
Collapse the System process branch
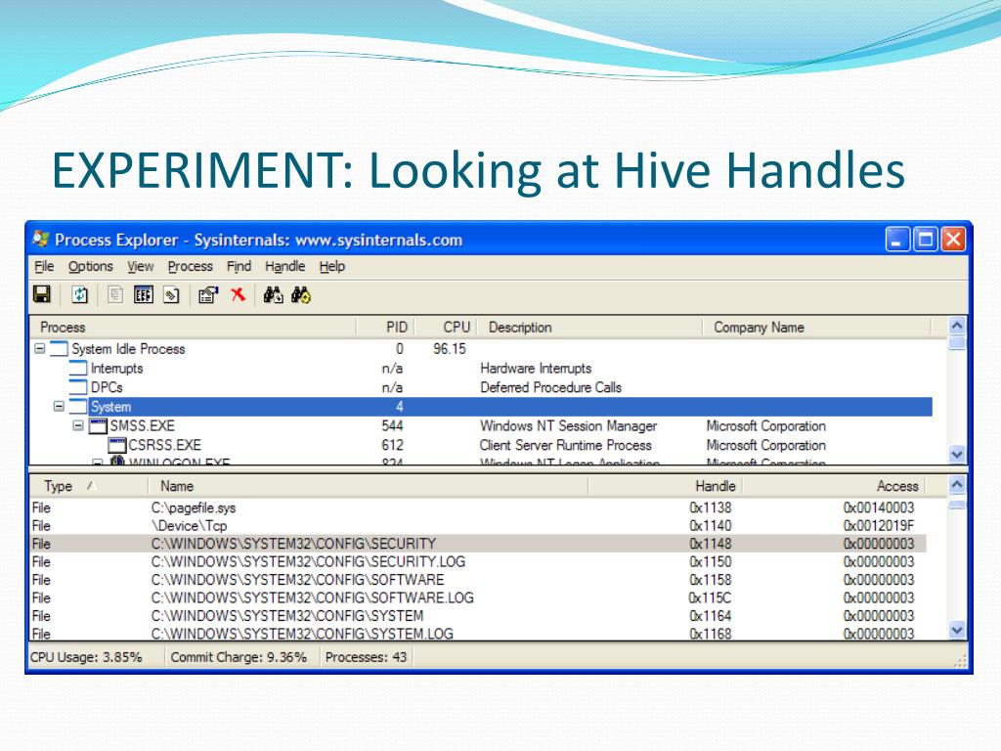tap(59, 406)
